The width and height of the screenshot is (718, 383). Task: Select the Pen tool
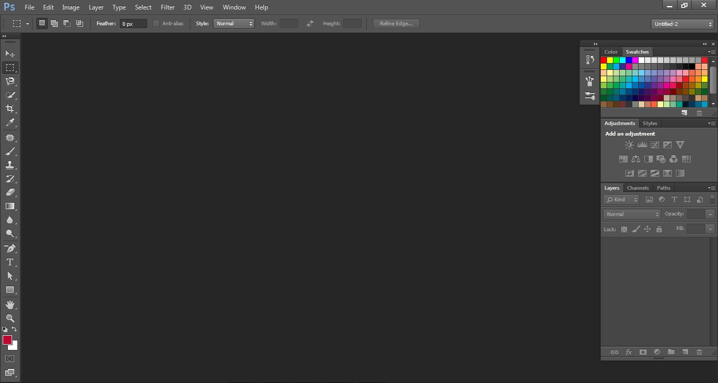(x=10, y=249)
